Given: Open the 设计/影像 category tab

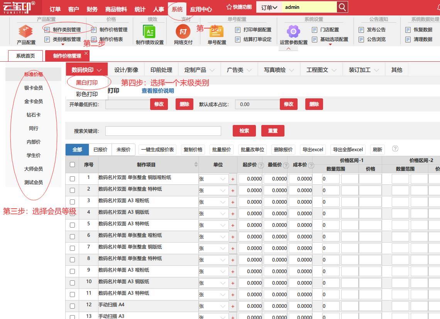Looking at the screenshot, I should (126, 70).
